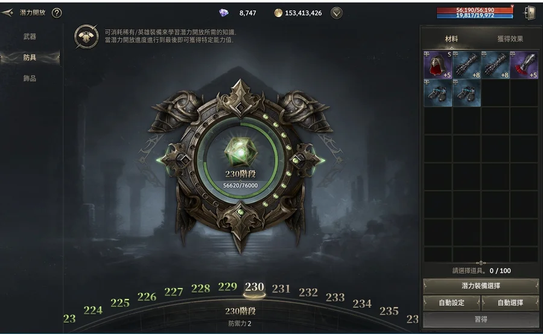543x334 pixels.
Task: Switch to the 獲得效果 tab
Action: [510, 39]
